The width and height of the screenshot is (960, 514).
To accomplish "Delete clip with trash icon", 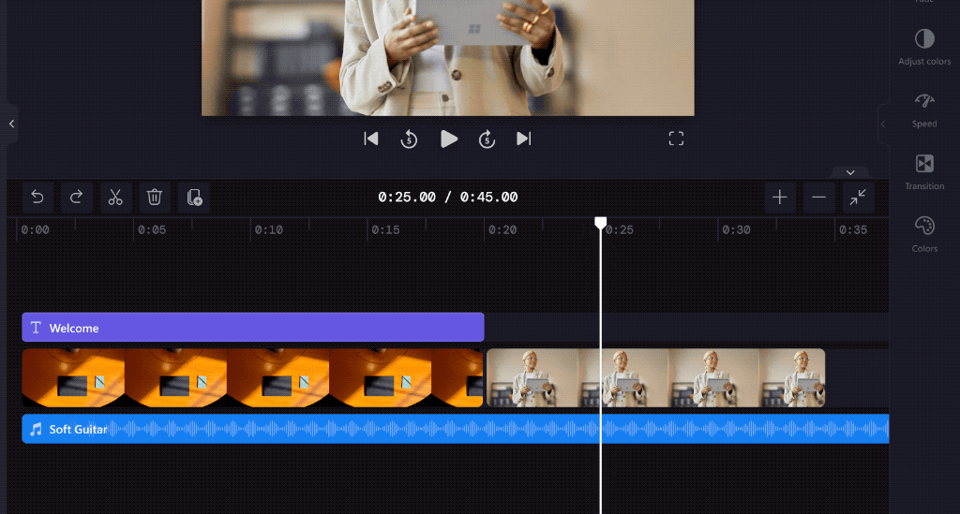I will [x=155, y=197].
